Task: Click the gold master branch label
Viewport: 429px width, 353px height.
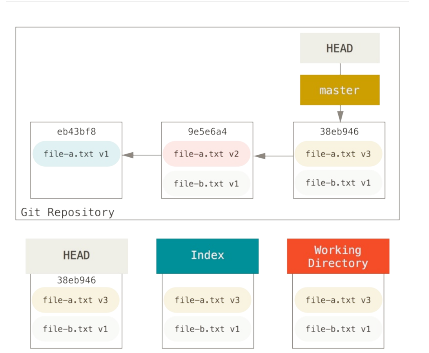Action: pyautogui.click(x=340, y=90)
